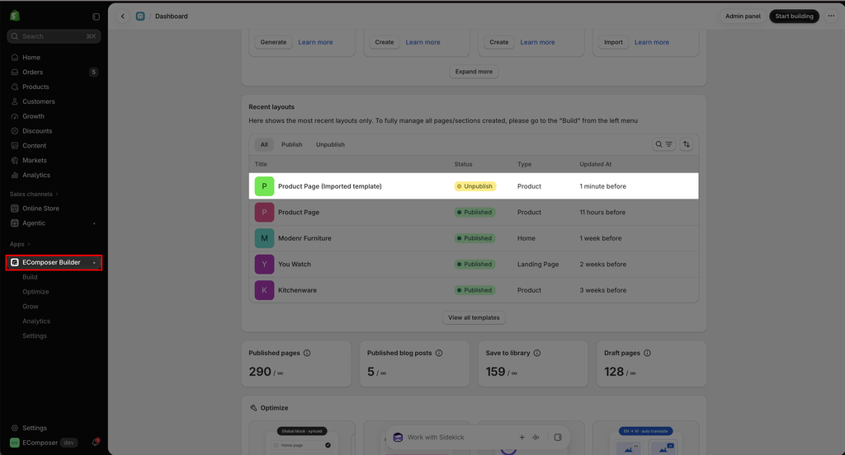Collapse the sidebar with the panel icon

[96, 16]
